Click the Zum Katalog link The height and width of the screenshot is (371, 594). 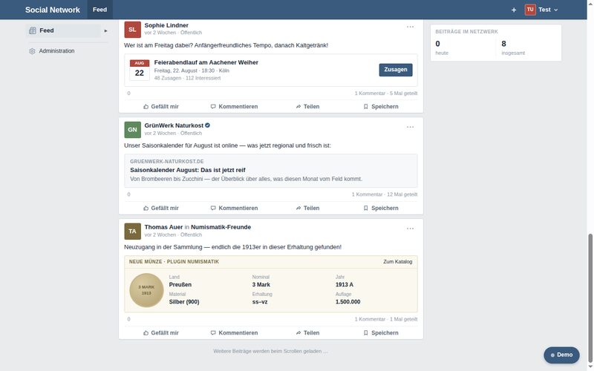(397, 262)
